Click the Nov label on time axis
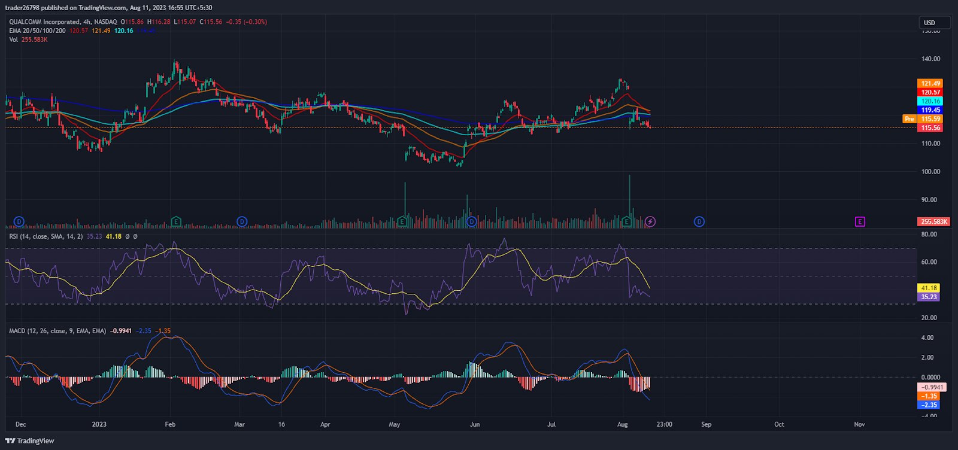Viewport: 958px width, 450px height. [x=859, y=424]
